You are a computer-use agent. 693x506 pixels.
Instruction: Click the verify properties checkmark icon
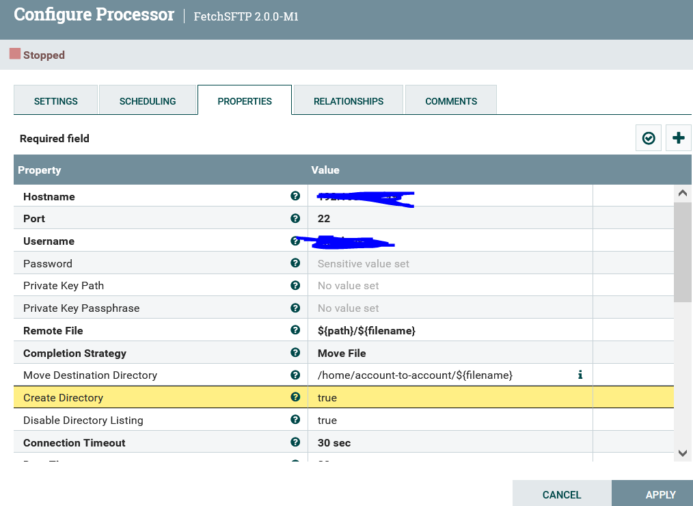click(x=648, y=137)
